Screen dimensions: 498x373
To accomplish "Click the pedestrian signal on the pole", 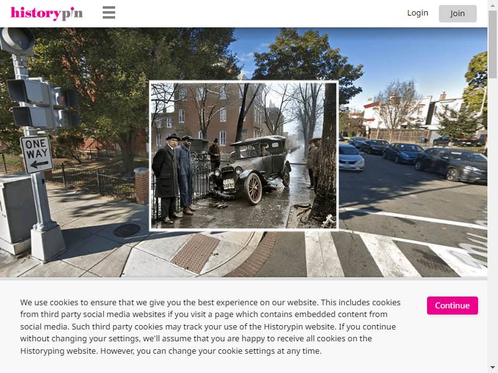I will click(x=43, y=104).
